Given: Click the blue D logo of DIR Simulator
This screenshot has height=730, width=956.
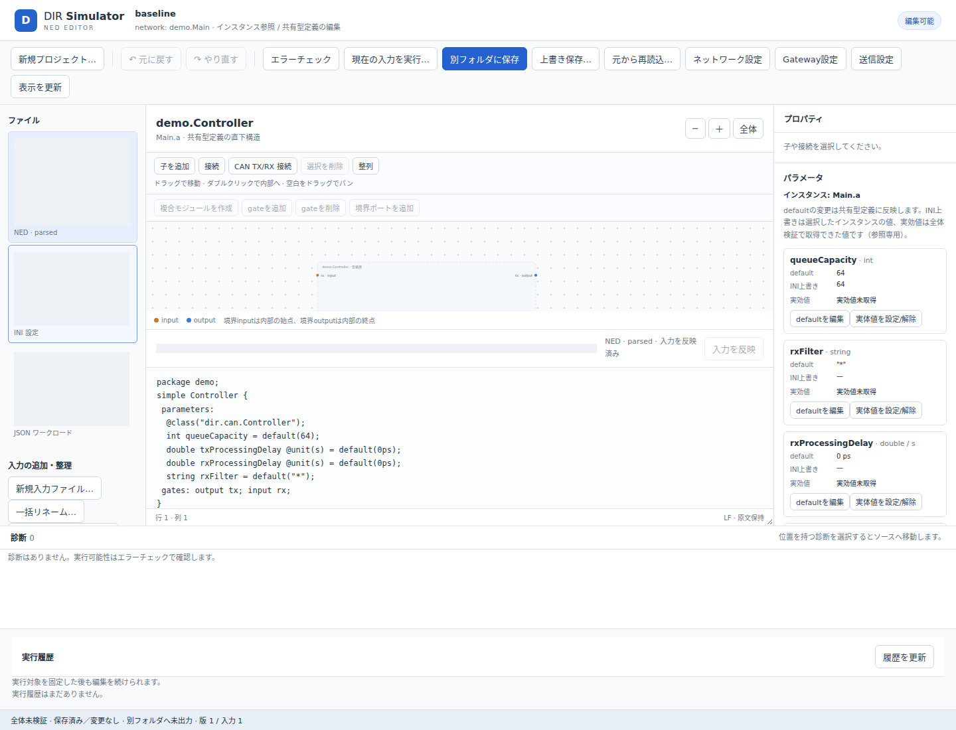Looking at the screenshot, I should [26, 21].
